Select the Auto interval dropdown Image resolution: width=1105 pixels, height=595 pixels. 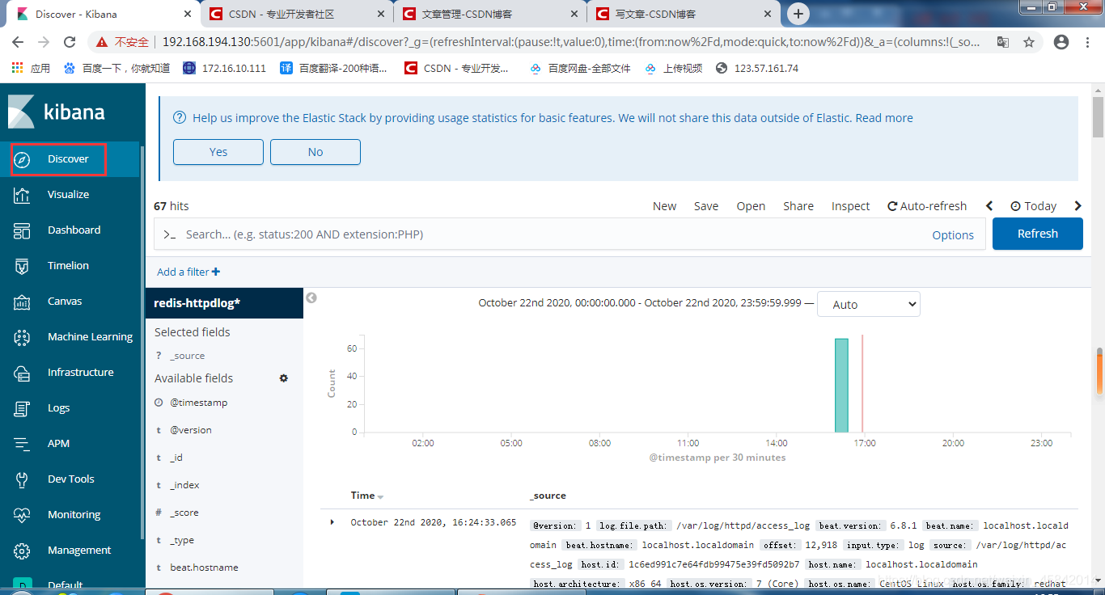868,305
